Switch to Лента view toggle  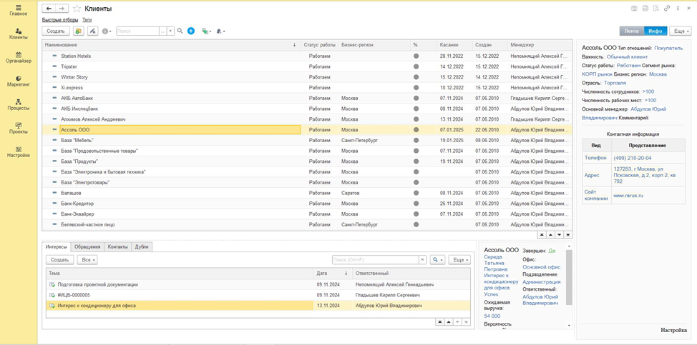click(x=632, y=31)
